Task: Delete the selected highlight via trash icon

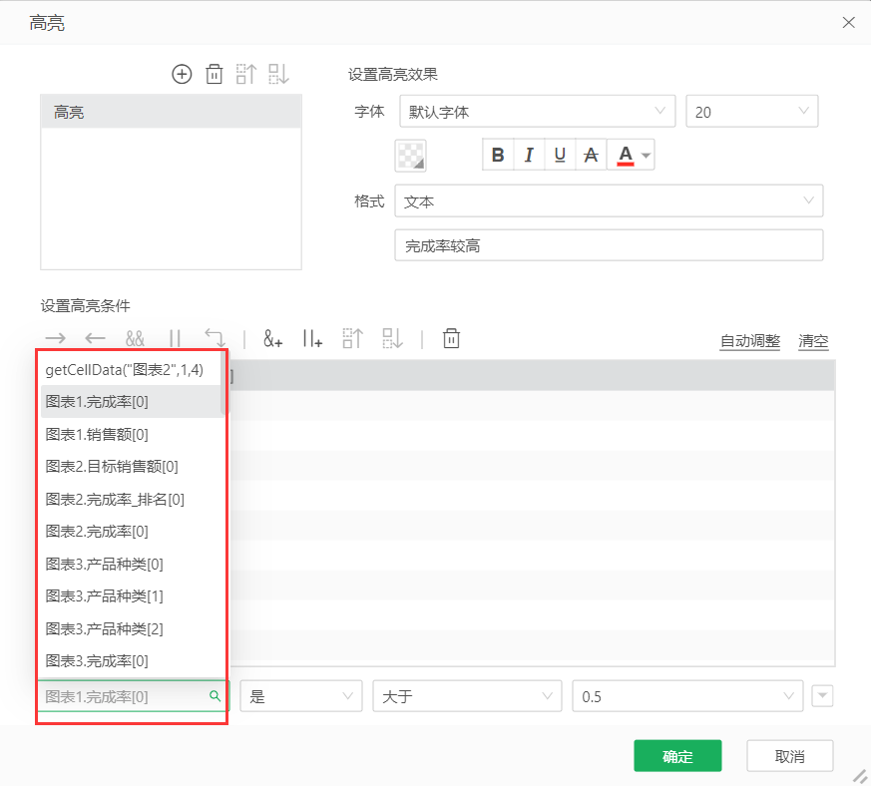Action: 214,74
